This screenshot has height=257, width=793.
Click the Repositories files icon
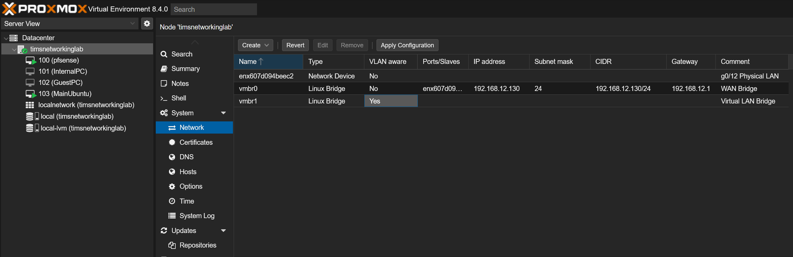coord(172,245)
